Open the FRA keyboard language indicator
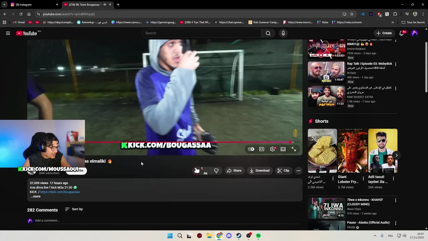This screenshot has height=241, width=428. click(391, 236)
